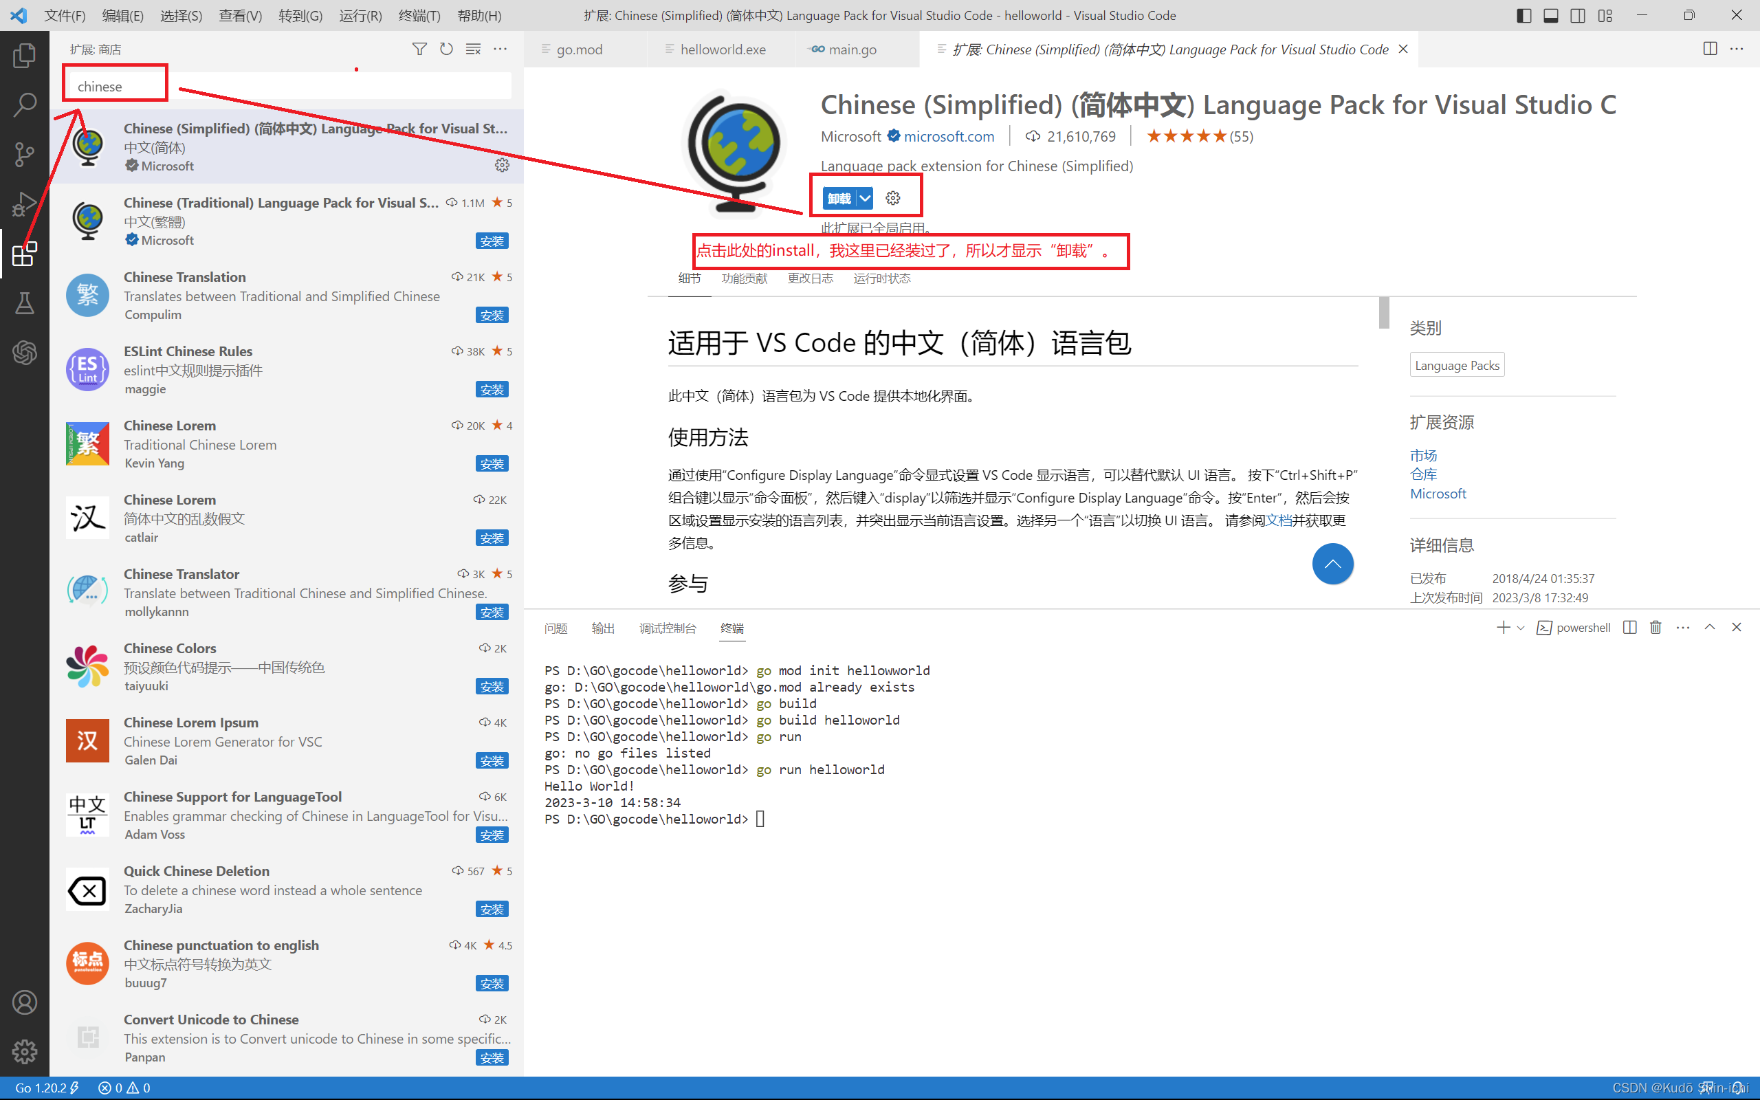Image resolution: width=1760 pixels, height=1100 pixels.
Task: Click the filter extensions funnel icon
Action: 419,49
